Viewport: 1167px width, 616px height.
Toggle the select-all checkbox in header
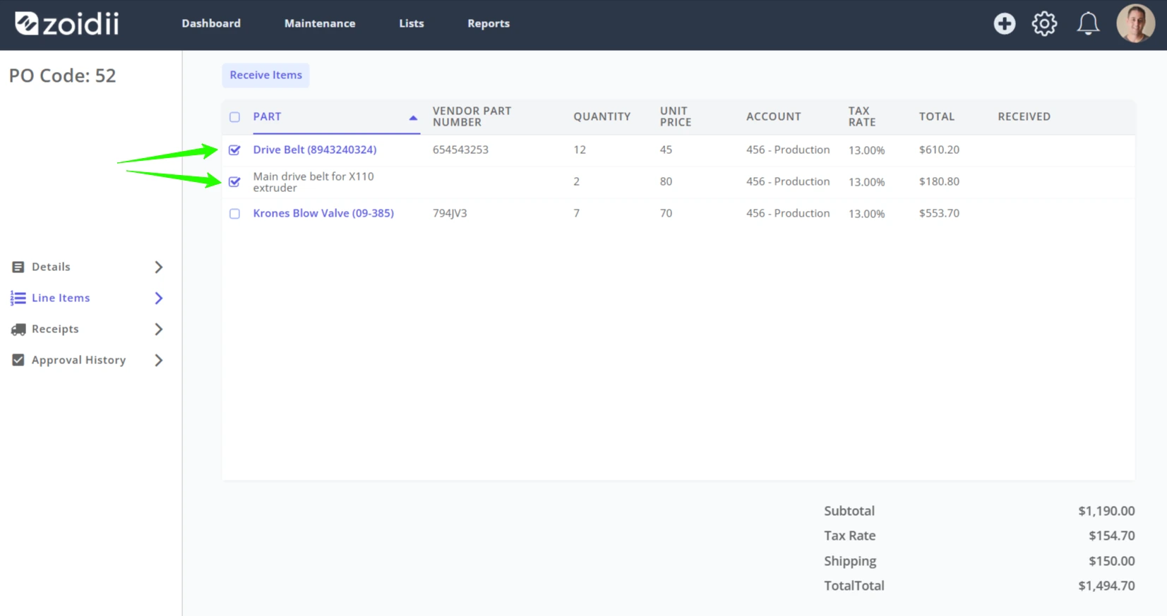234,117
